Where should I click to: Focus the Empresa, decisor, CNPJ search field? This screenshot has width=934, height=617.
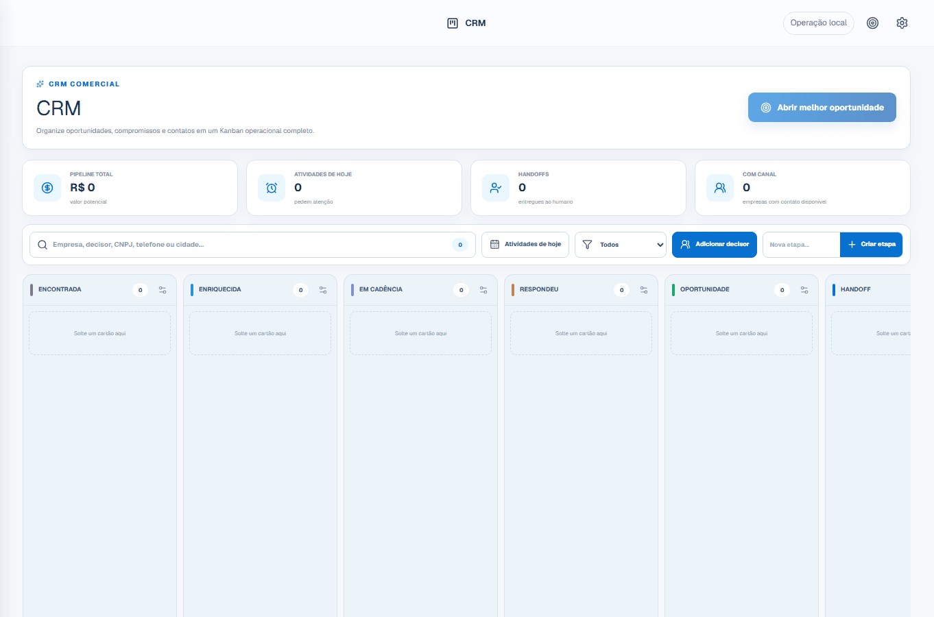[252, 245]
